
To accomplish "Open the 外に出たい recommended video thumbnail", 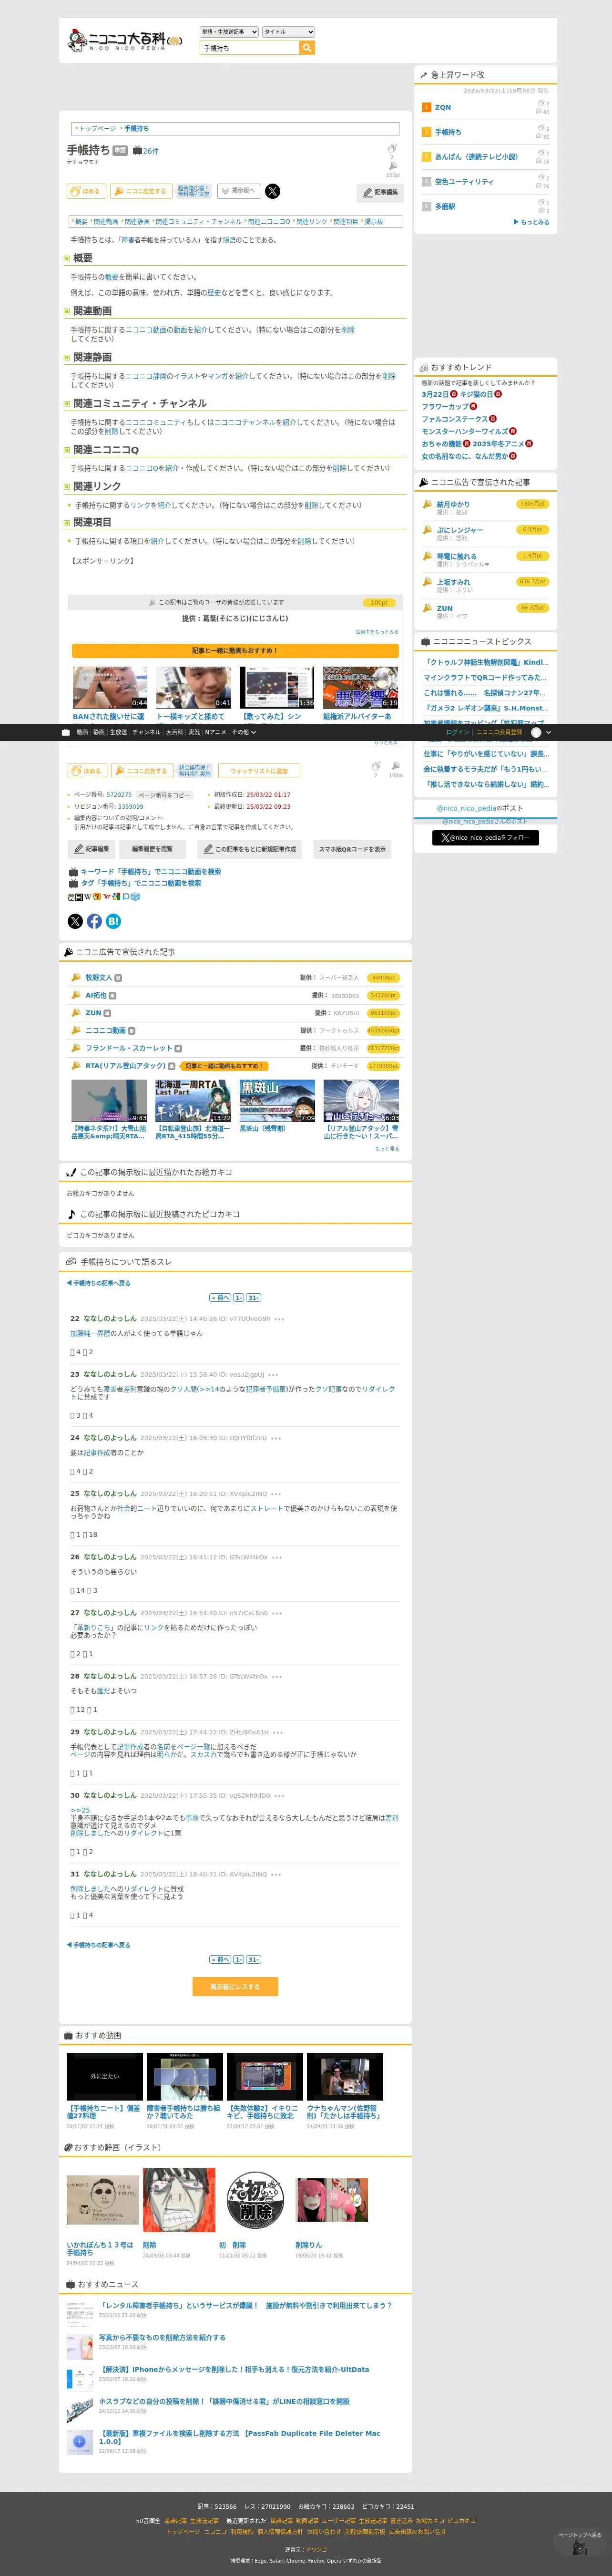I will tap(105, 2077).
